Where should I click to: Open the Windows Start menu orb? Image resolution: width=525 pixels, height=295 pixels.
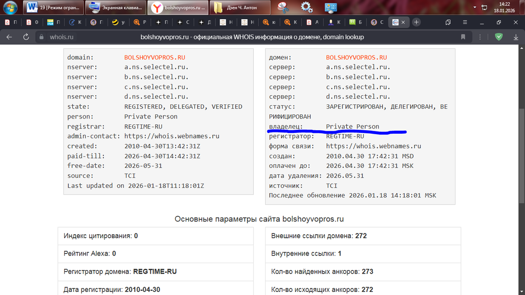click(x=10, y=7)
